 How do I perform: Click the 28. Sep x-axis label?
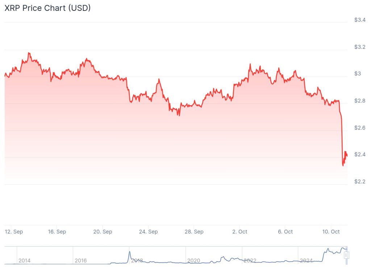pos(194,231)
